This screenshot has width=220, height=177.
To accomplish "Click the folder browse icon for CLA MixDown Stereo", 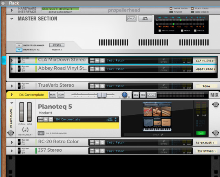I will (97, 61).
